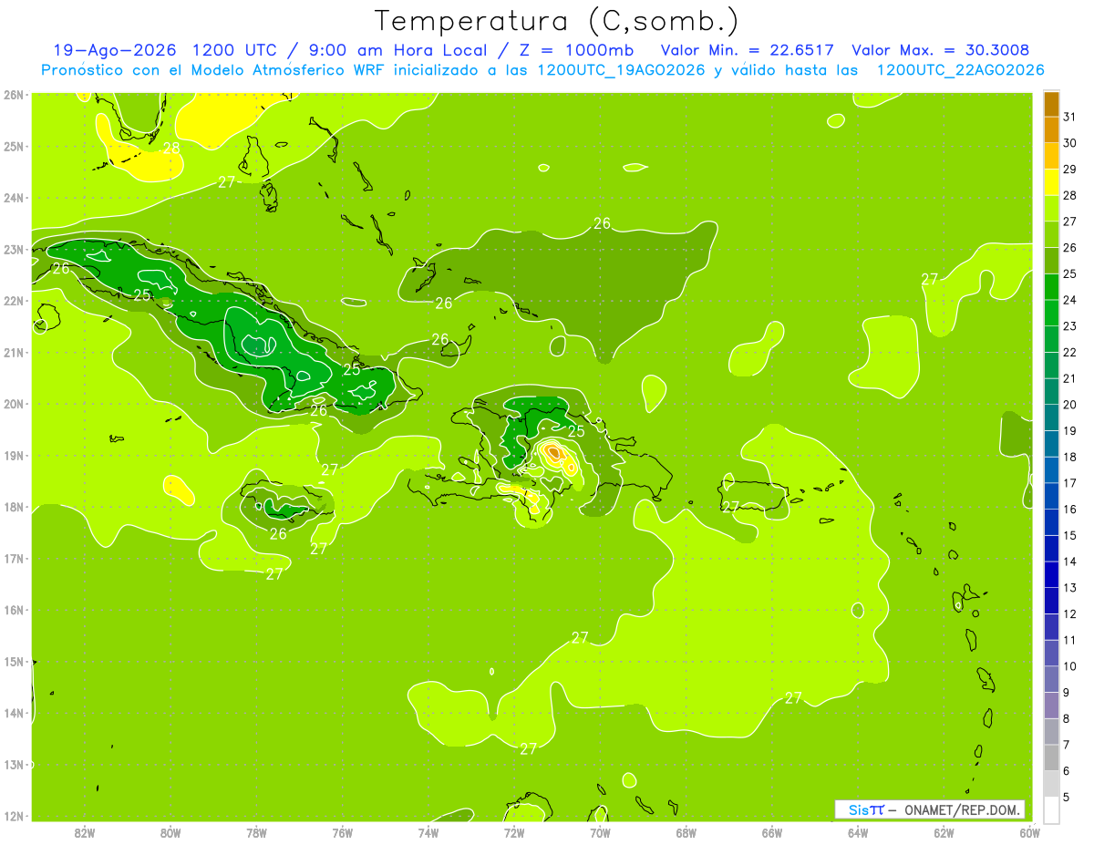Click the dark orange top swatch of color scale
Viewport: 1094px width, 845px height.
click(x=1051, y=104)
